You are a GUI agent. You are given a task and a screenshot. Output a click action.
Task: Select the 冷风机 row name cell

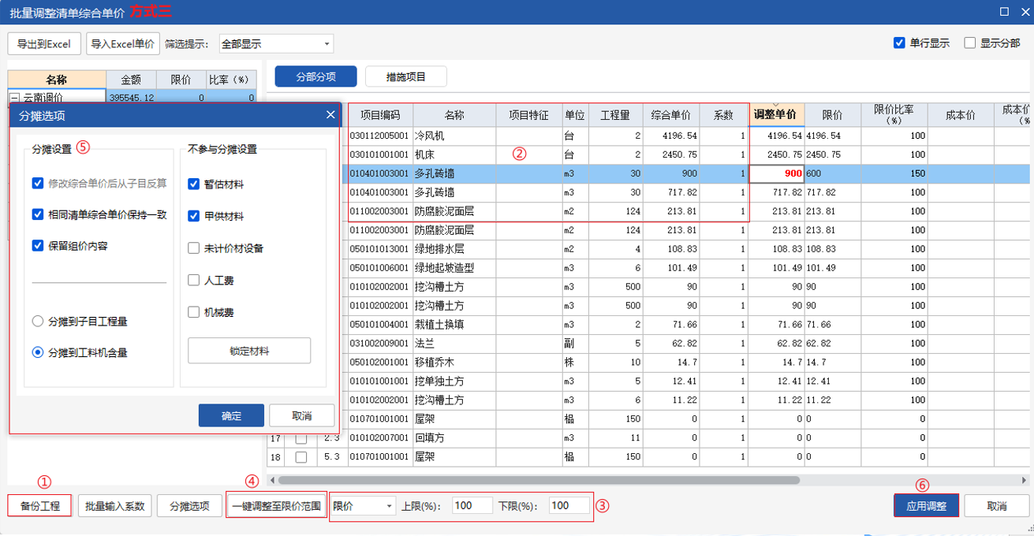(454, 136)
